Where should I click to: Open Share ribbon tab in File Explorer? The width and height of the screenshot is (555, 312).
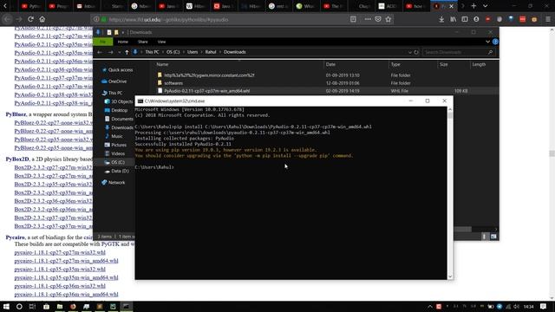coord(143,42)
